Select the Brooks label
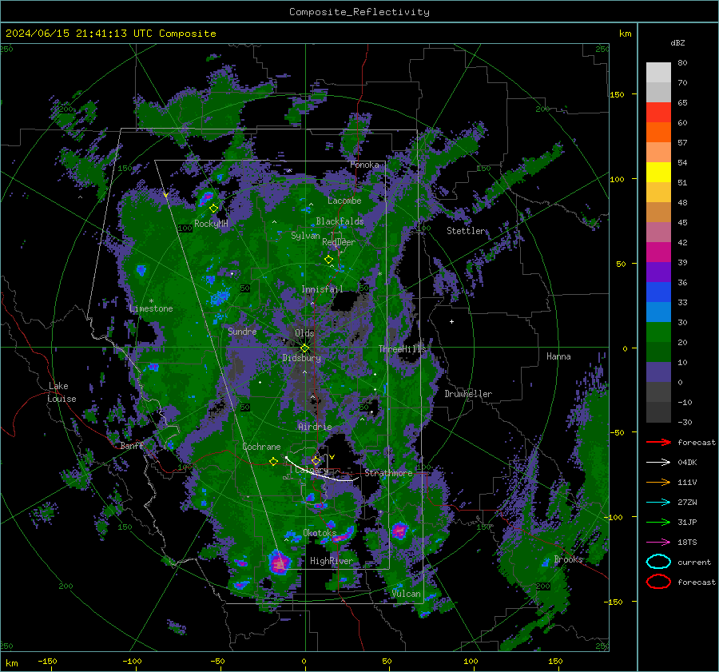The image size is (719, 672). pyautogui.click(x=568, y=559)
